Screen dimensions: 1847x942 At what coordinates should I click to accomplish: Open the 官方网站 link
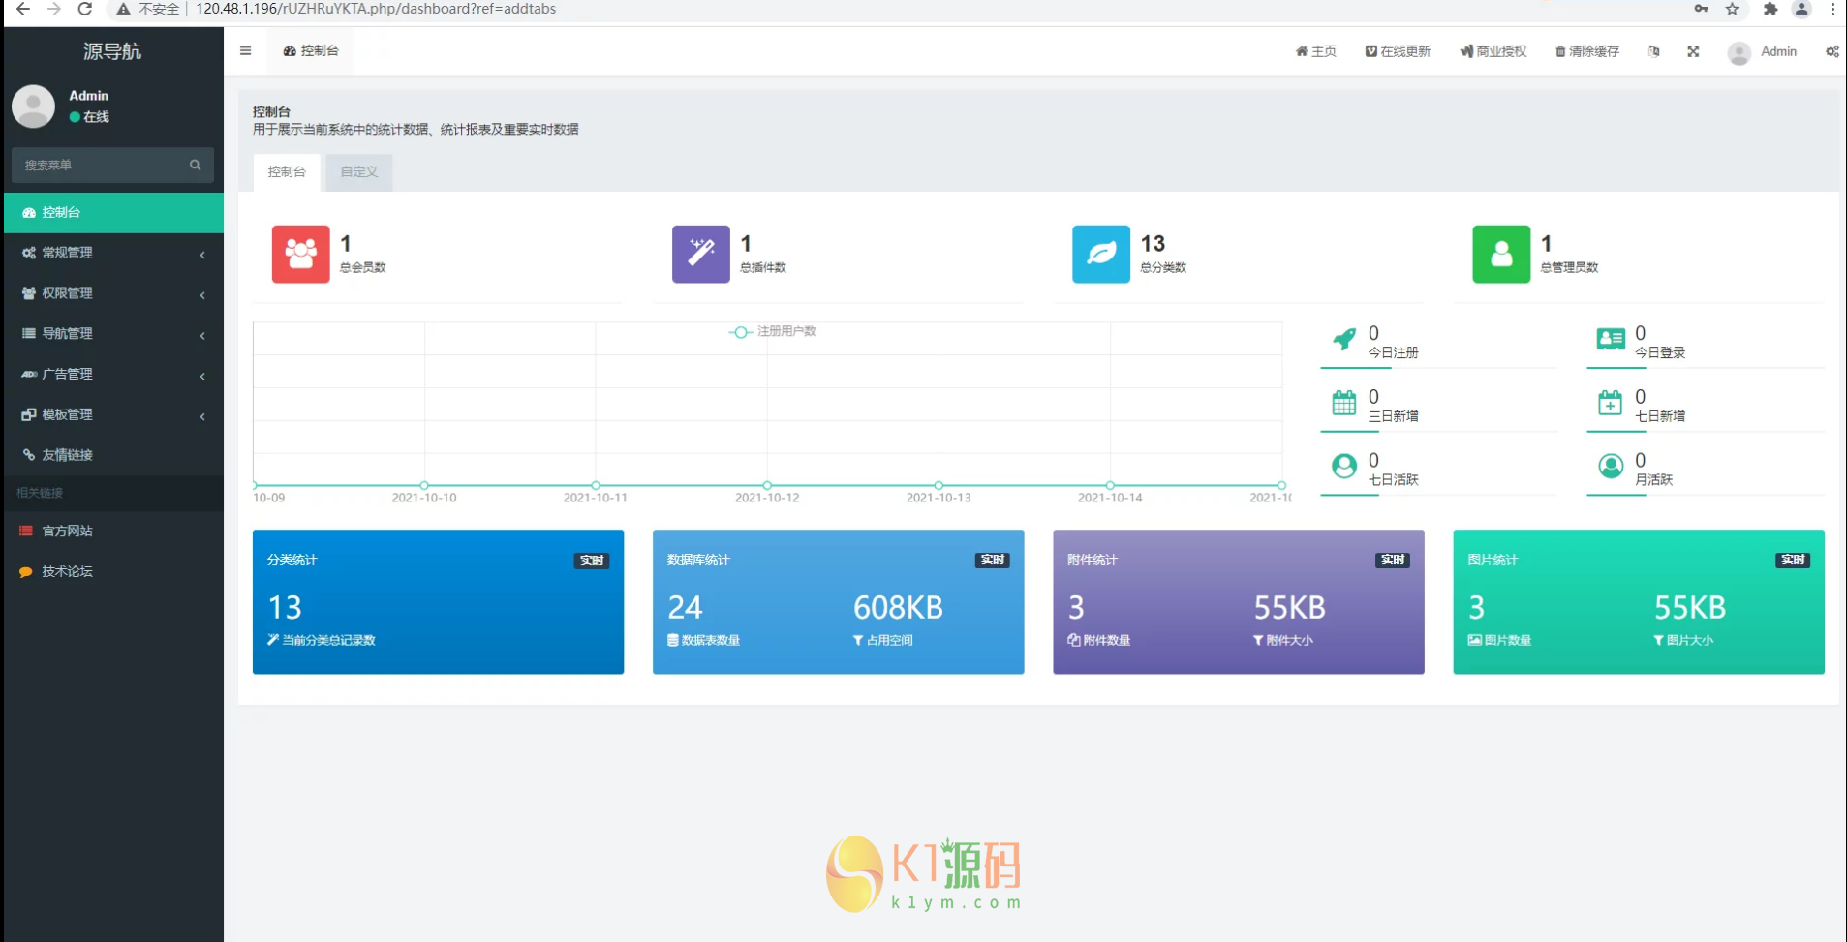click(67, 531)
